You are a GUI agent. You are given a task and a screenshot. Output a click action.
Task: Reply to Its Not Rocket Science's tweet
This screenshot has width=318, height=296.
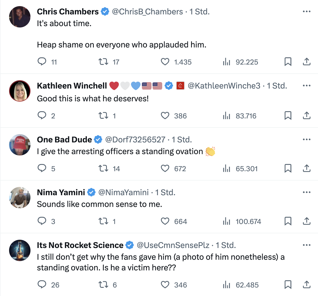pyautogui.click(x=42, y=285)
